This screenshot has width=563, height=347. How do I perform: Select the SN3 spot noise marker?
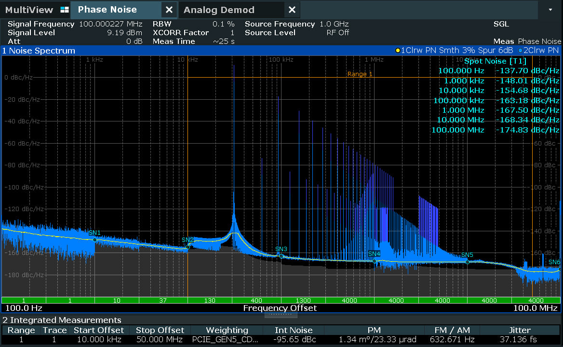coord(281,256)
